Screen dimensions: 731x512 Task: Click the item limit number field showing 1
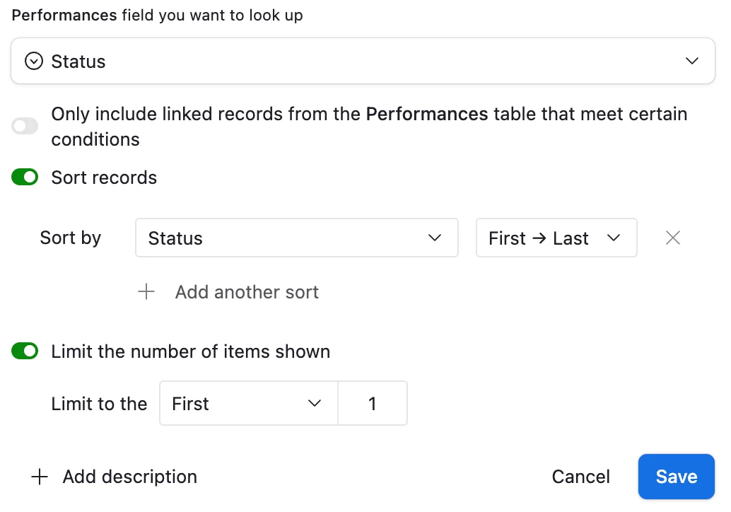(373, 404)
